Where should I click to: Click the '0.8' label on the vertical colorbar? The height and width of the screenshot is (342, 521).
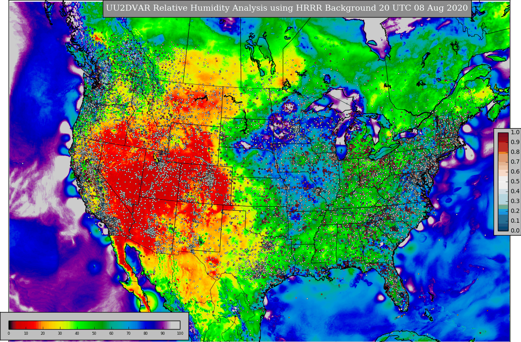tap(515, 152)
